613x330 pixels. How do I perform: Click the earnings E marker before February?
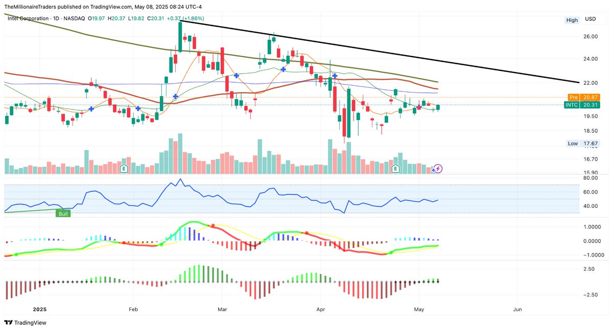click(123, 169)
